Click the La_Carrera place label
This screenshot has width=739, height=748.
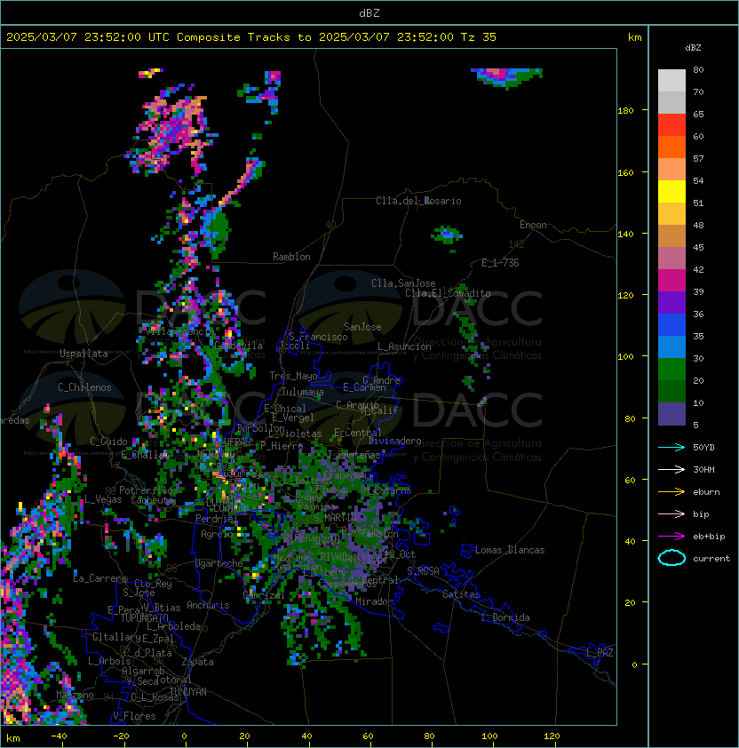point(100,578)
